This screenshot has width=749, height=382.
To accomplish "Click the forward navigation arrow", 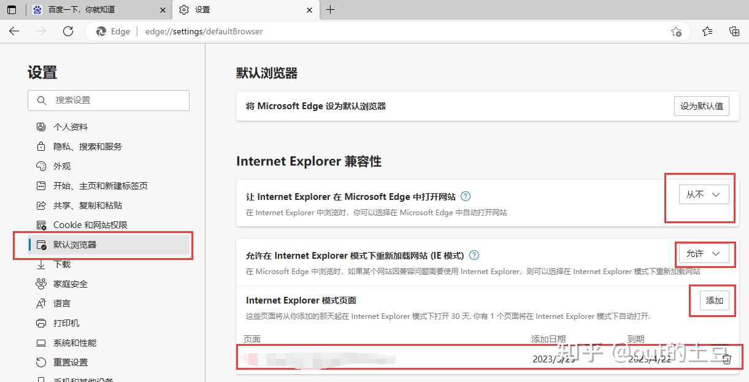I will pos(41,31).
